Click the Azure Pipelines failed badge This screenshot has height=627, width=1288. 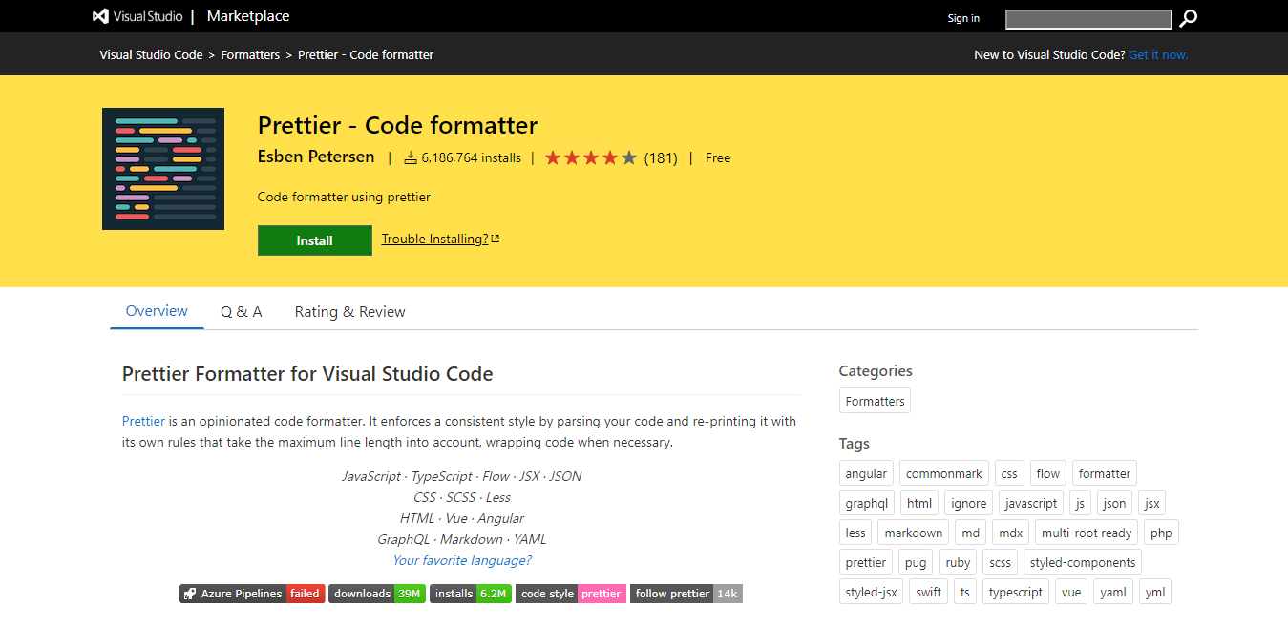coord(252,594)
